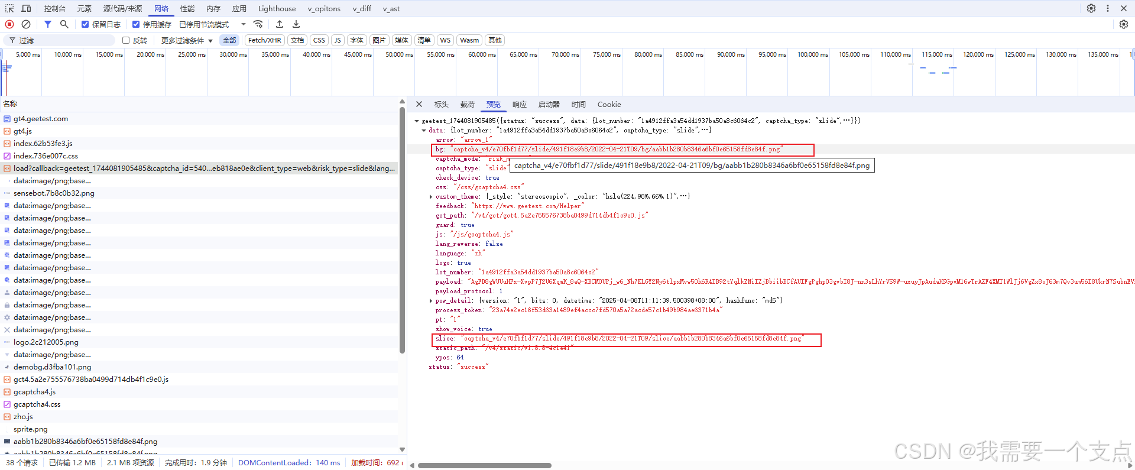Open the v_ast tab

pos(391,8)
